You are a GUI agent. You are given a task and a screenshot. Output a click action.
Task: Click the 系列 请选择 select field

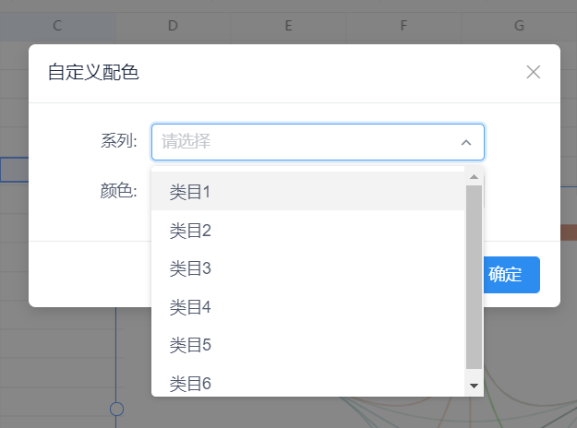coord(318,142)
